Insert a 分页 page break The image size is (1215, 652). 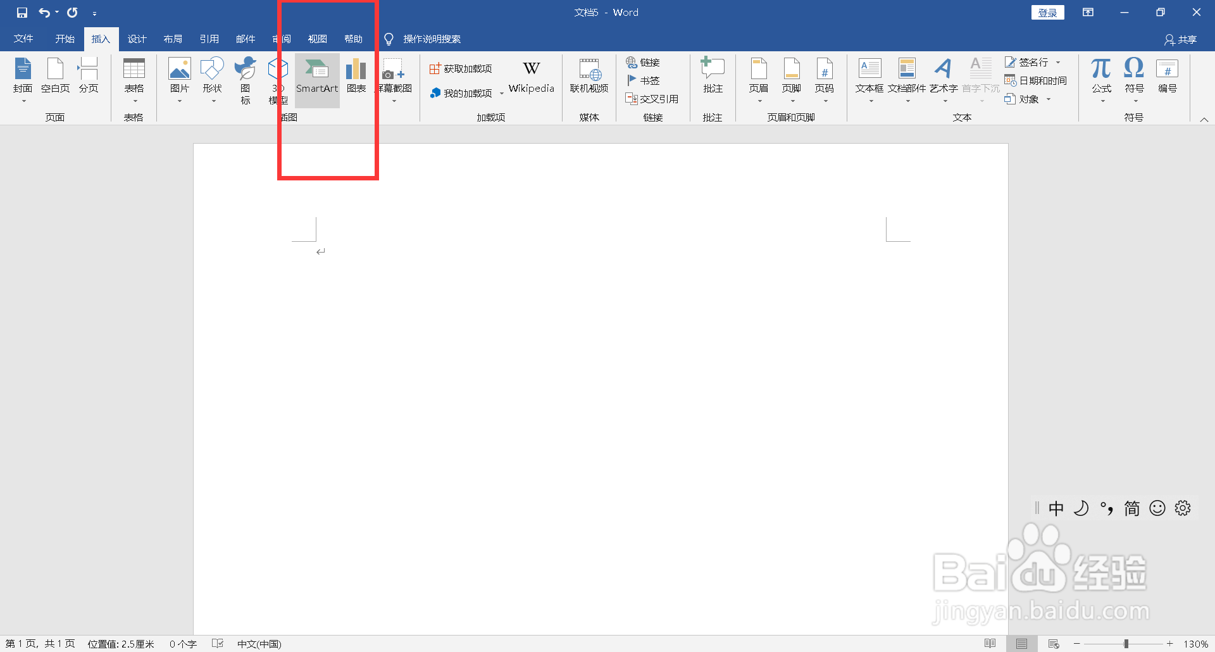(89, 76)
